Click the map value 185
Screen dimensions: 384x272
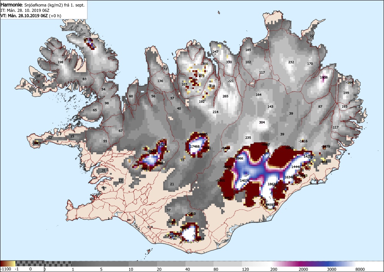click(248, 50)
